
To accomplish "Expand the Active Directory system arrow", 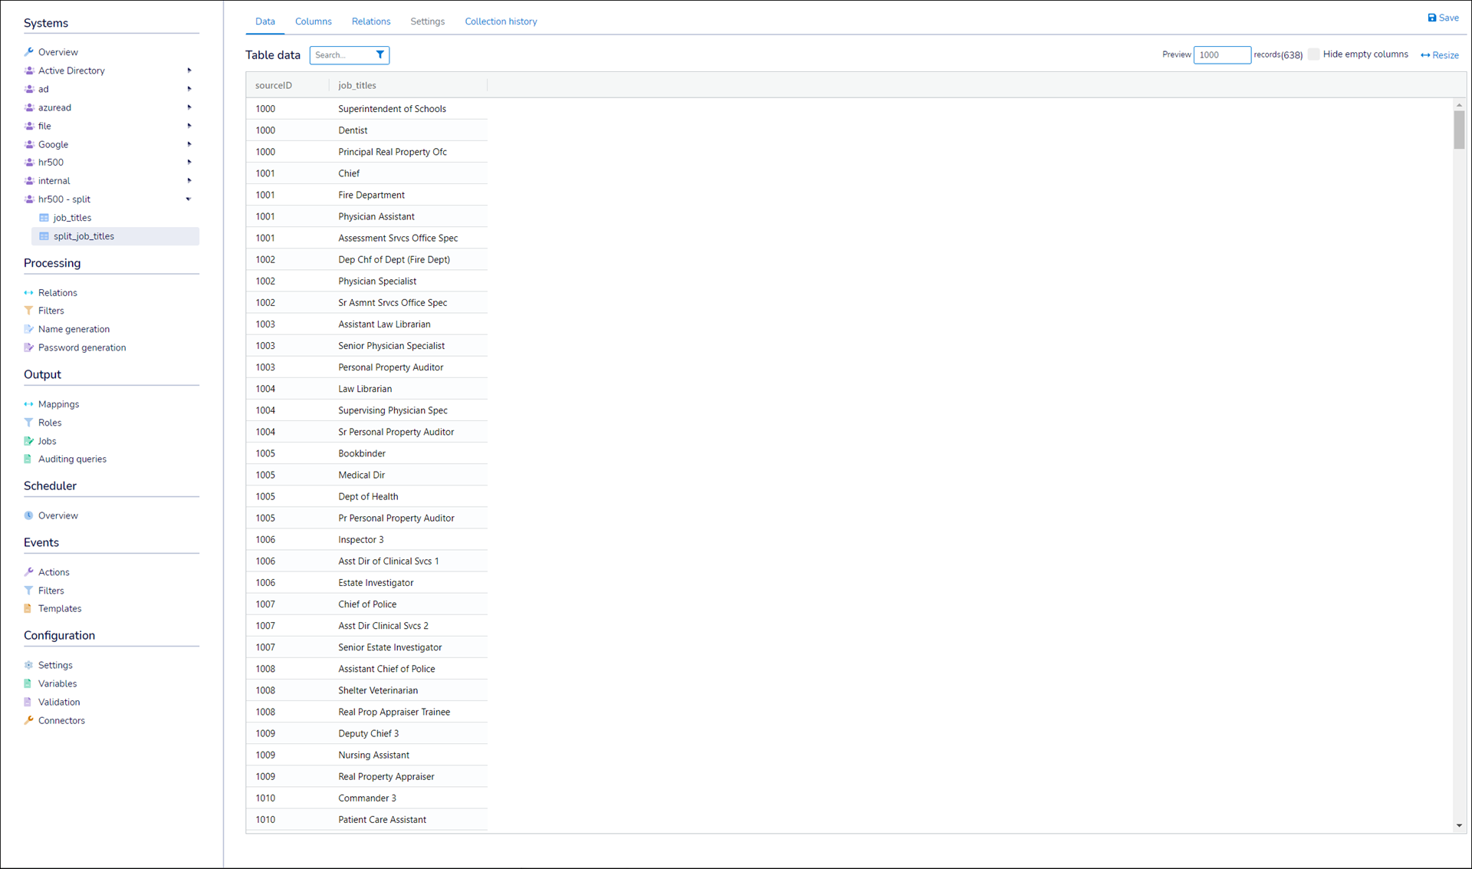I will [189, 71].
